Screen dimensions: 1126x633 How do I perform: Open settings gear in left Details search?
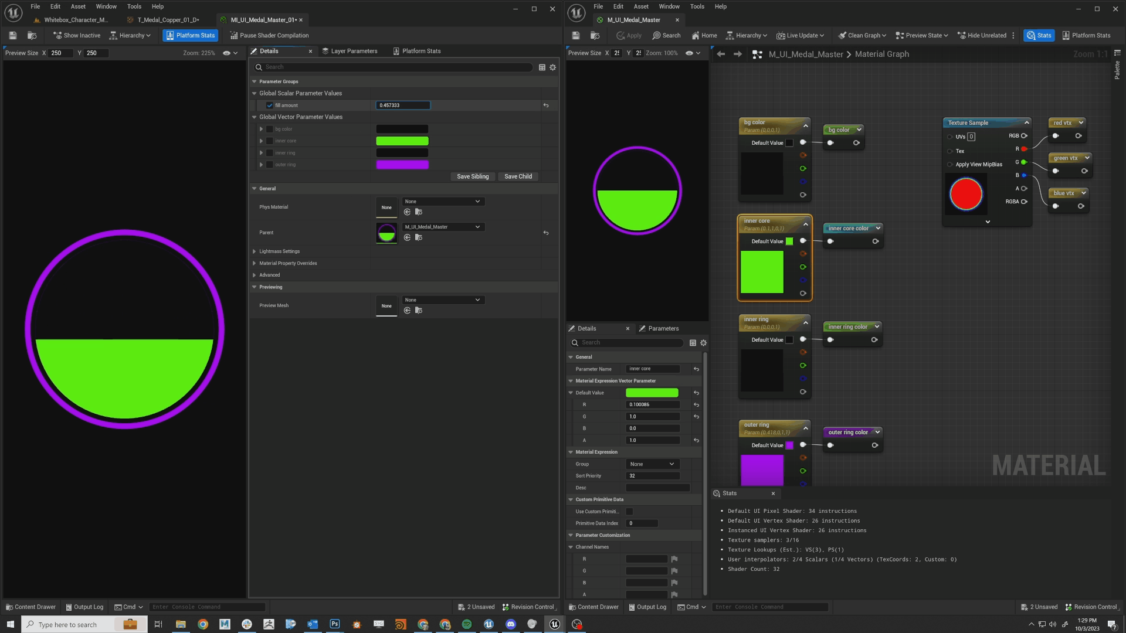click(552, 67)
